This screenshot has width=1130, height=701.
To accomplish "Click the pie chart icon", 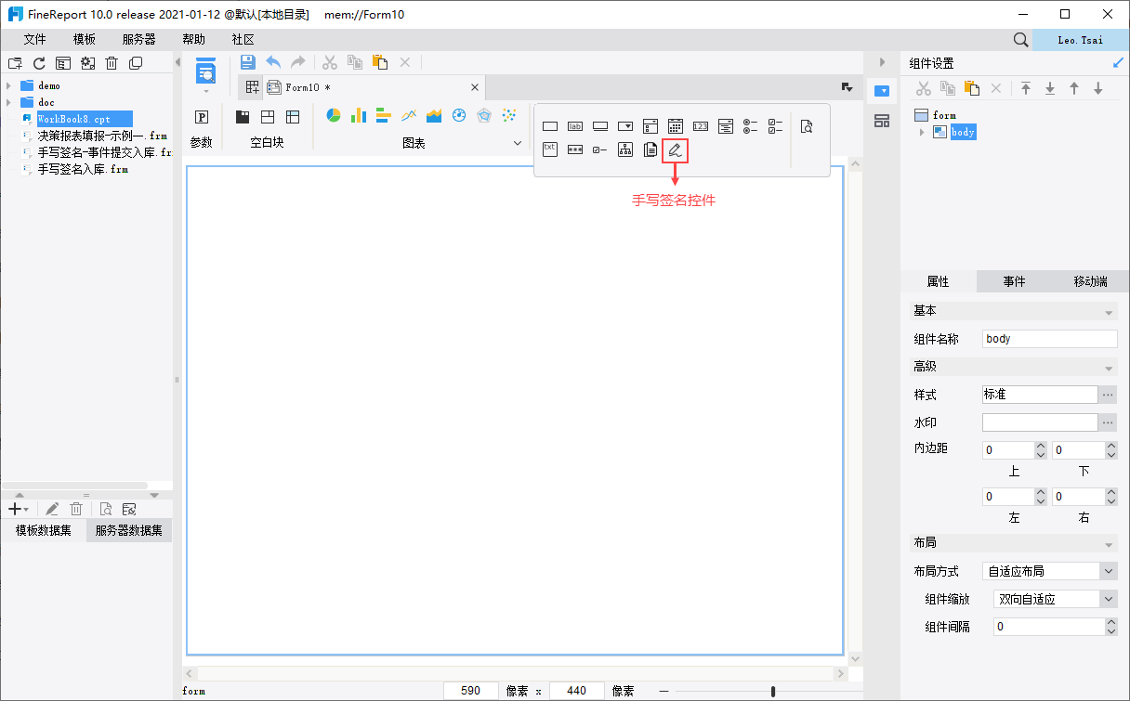I will tap(334, 115).
